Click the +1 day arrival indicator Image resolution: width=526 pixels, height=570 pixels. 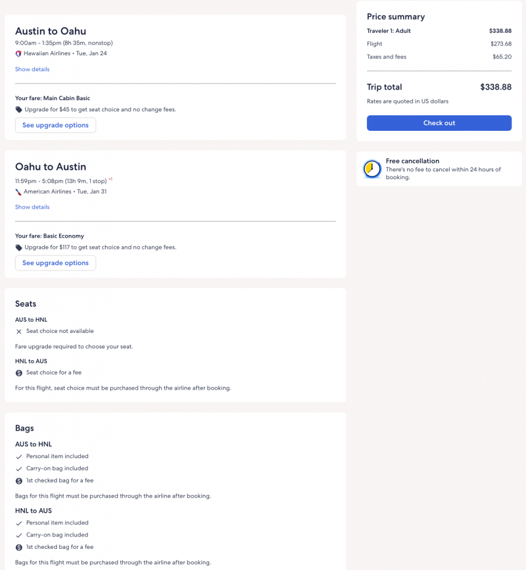click(111, 179)
